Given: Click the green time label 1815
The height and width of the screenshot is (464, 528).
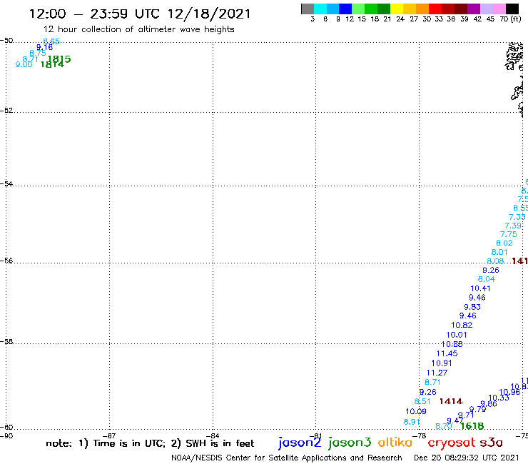Looking at the screenshot, I should tap(59, 59).
